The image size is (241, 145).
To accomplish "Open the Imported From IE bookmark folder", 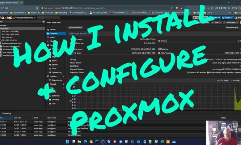I will click(x=18, y=13).
